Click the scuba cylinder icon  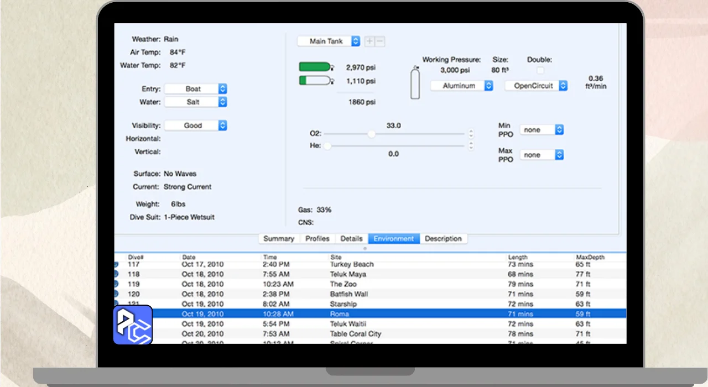click(415, 83)
